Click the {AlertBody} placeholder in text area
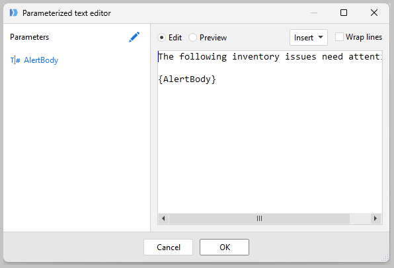394x268 pixels. (187, 79)
